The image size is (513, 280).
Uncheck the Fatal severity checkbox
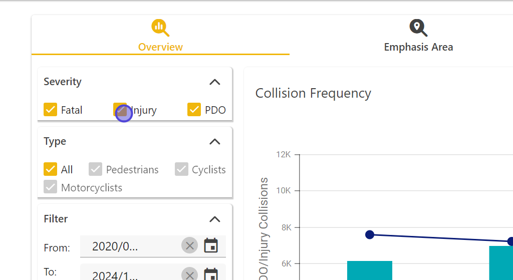[50, 110]
